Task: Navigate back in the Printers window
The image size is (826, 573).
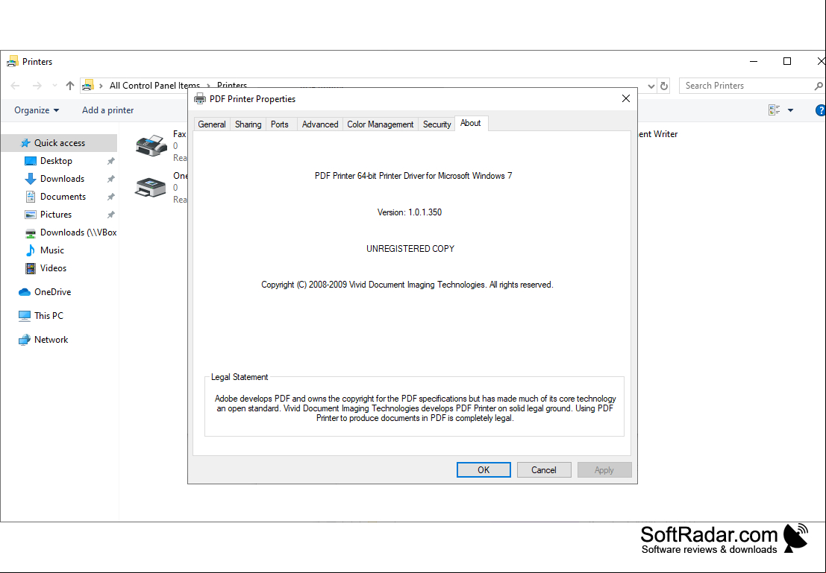Action: coord(15,85)
